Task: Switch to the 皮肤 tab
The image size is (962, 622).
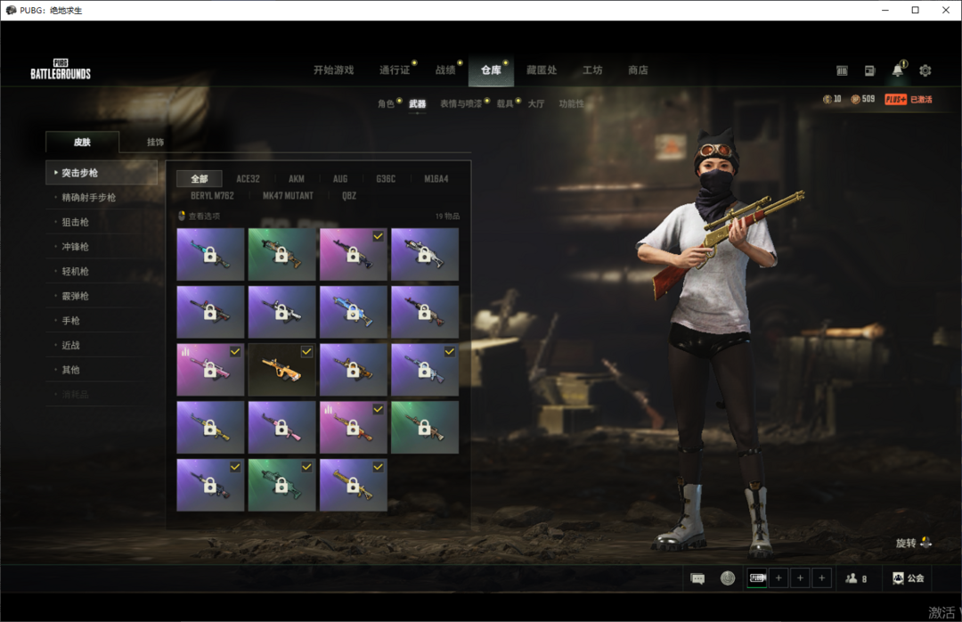Action: 82,142
